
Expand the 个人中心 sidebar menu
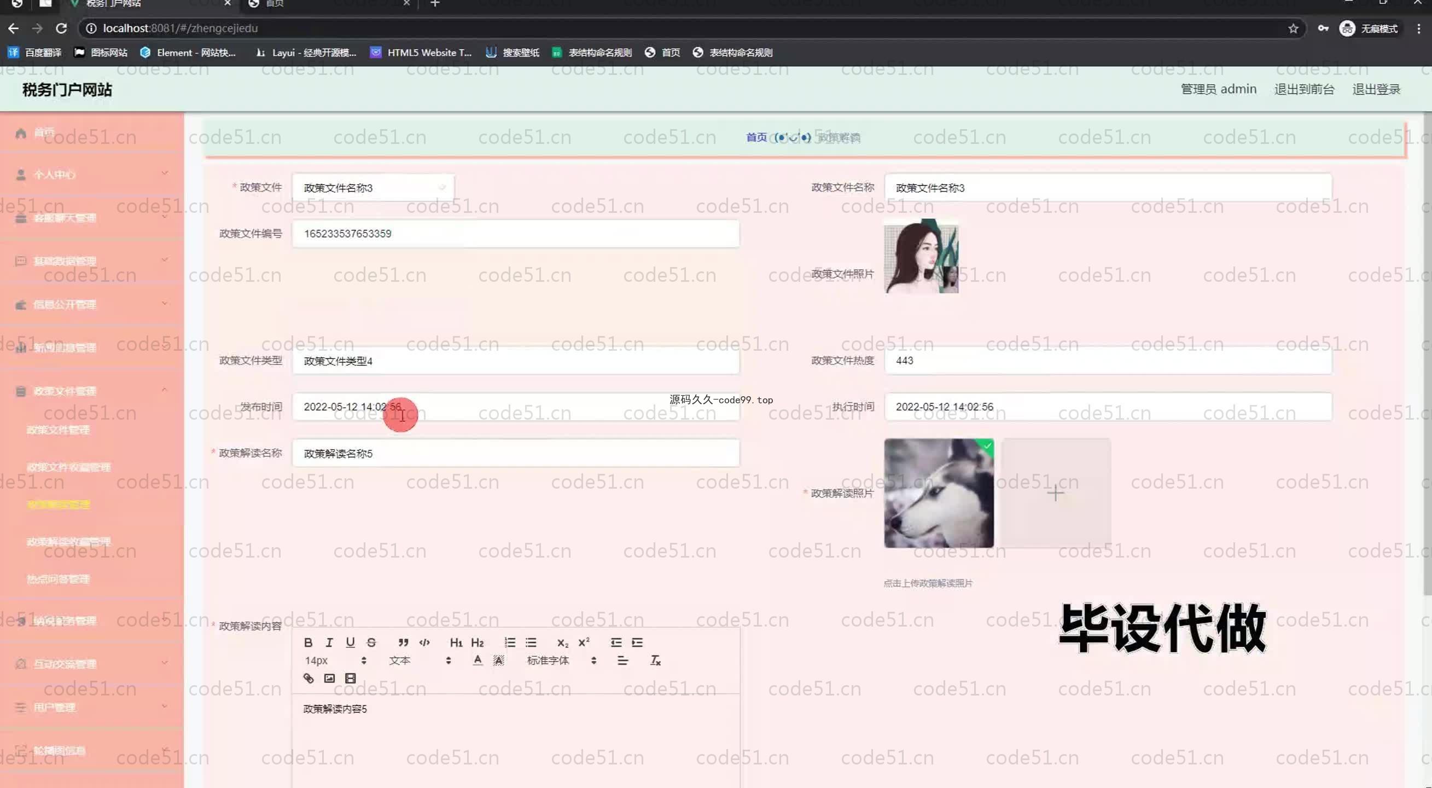pos(92,174)
